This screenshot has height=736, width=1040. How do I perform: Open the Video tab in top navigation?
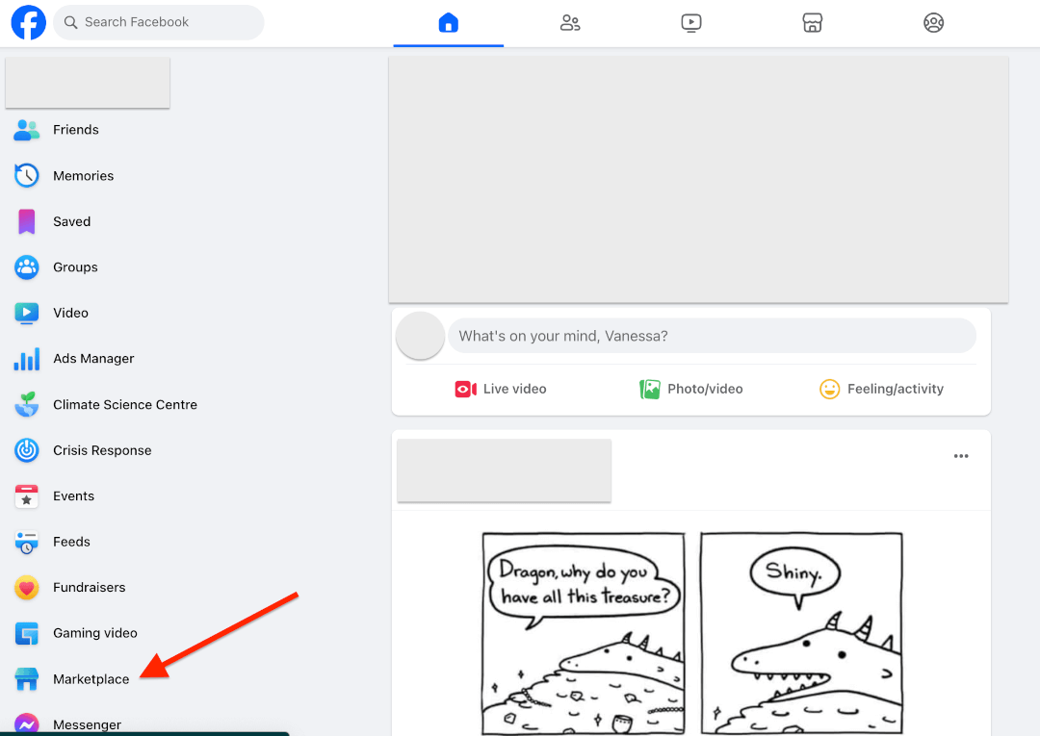point(691,23)
